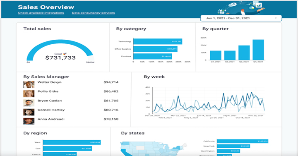Click the rocket icon next to Goal
This screenshot has width=298, height=156.
[x=65, y=54]
